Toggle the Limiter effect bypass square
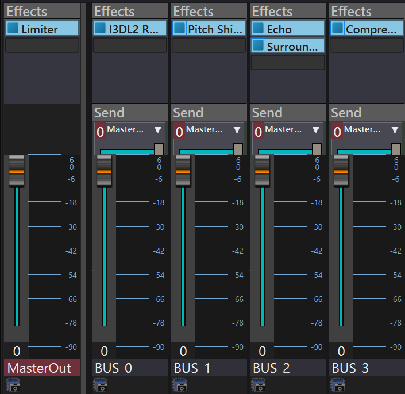 13,28
